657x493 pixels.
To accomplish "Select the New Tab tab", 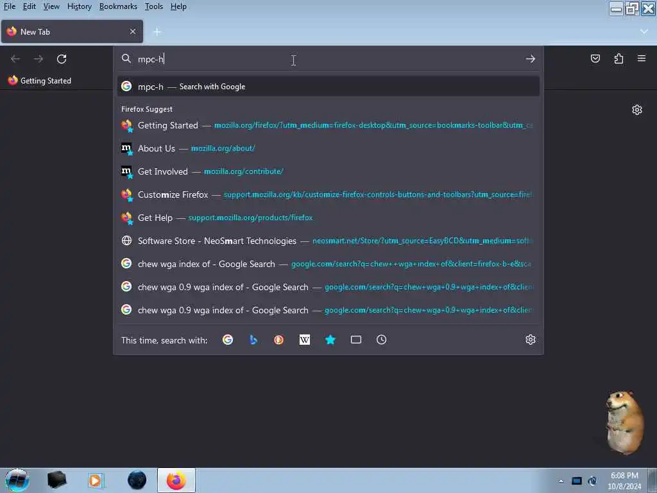I will tap(72, 32).
